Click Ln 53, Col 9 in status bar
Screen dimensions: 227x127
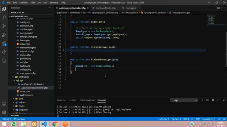pos(164,119)
